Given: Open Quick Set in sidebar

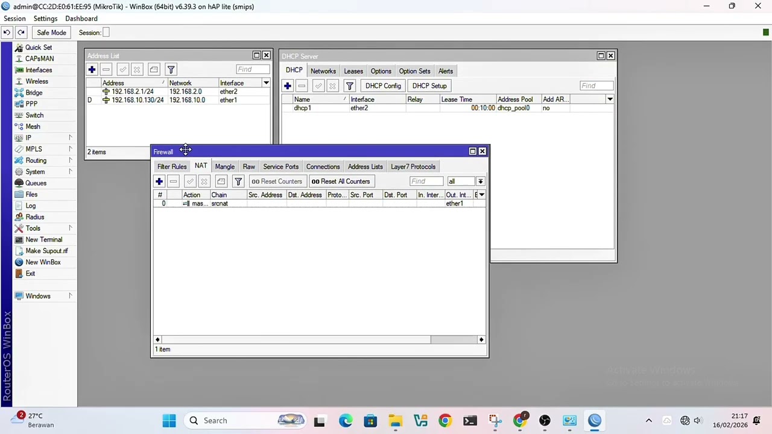Looking at the screenshot, I should 39,47.
